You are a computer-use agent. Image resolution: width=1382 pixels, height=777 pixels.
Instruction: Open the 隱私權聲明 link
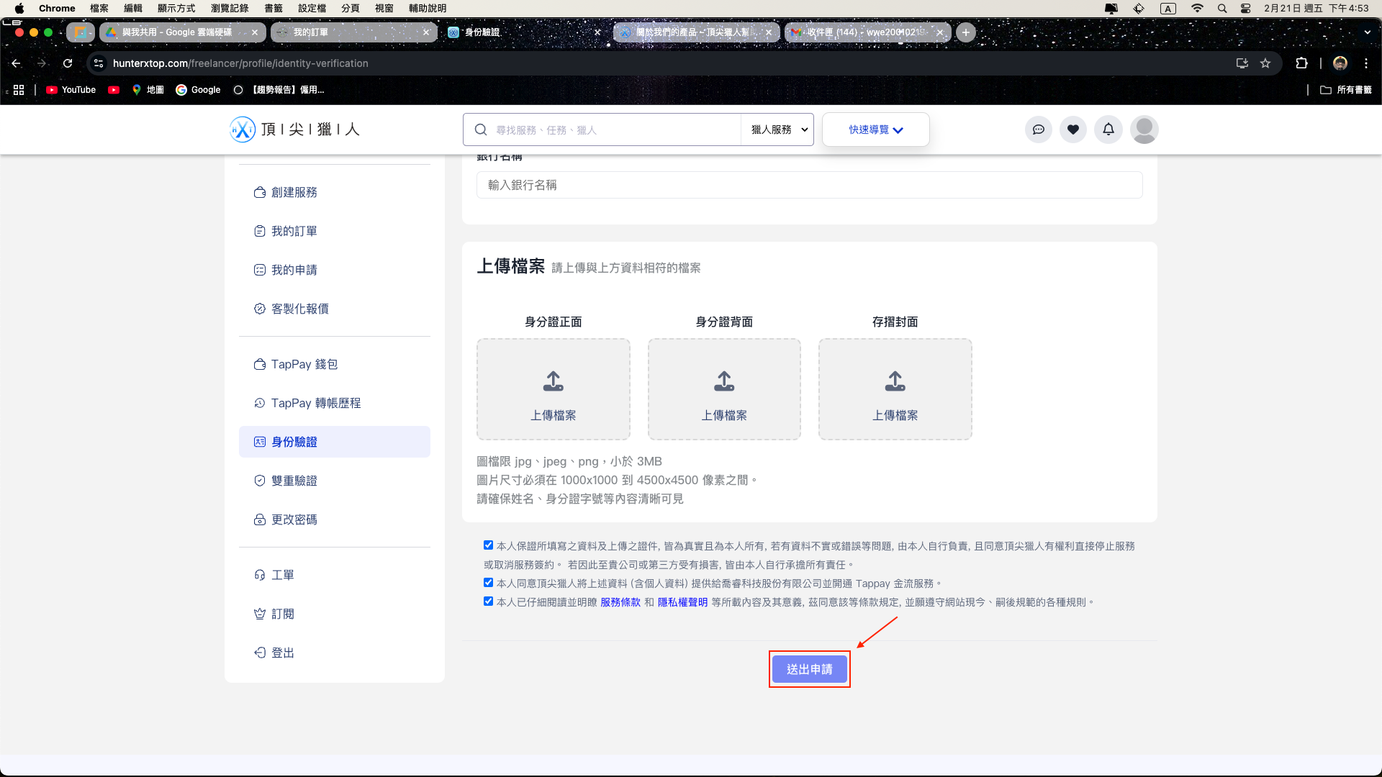coord(682,602)
